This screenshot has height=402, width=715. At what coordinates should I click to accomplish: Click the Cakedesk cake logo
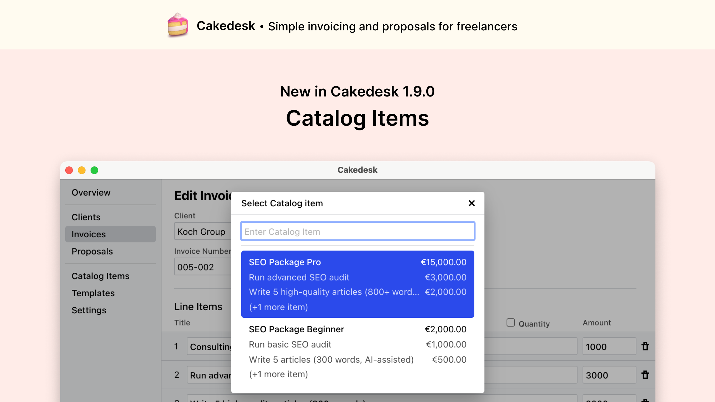(x=178, y=25)
